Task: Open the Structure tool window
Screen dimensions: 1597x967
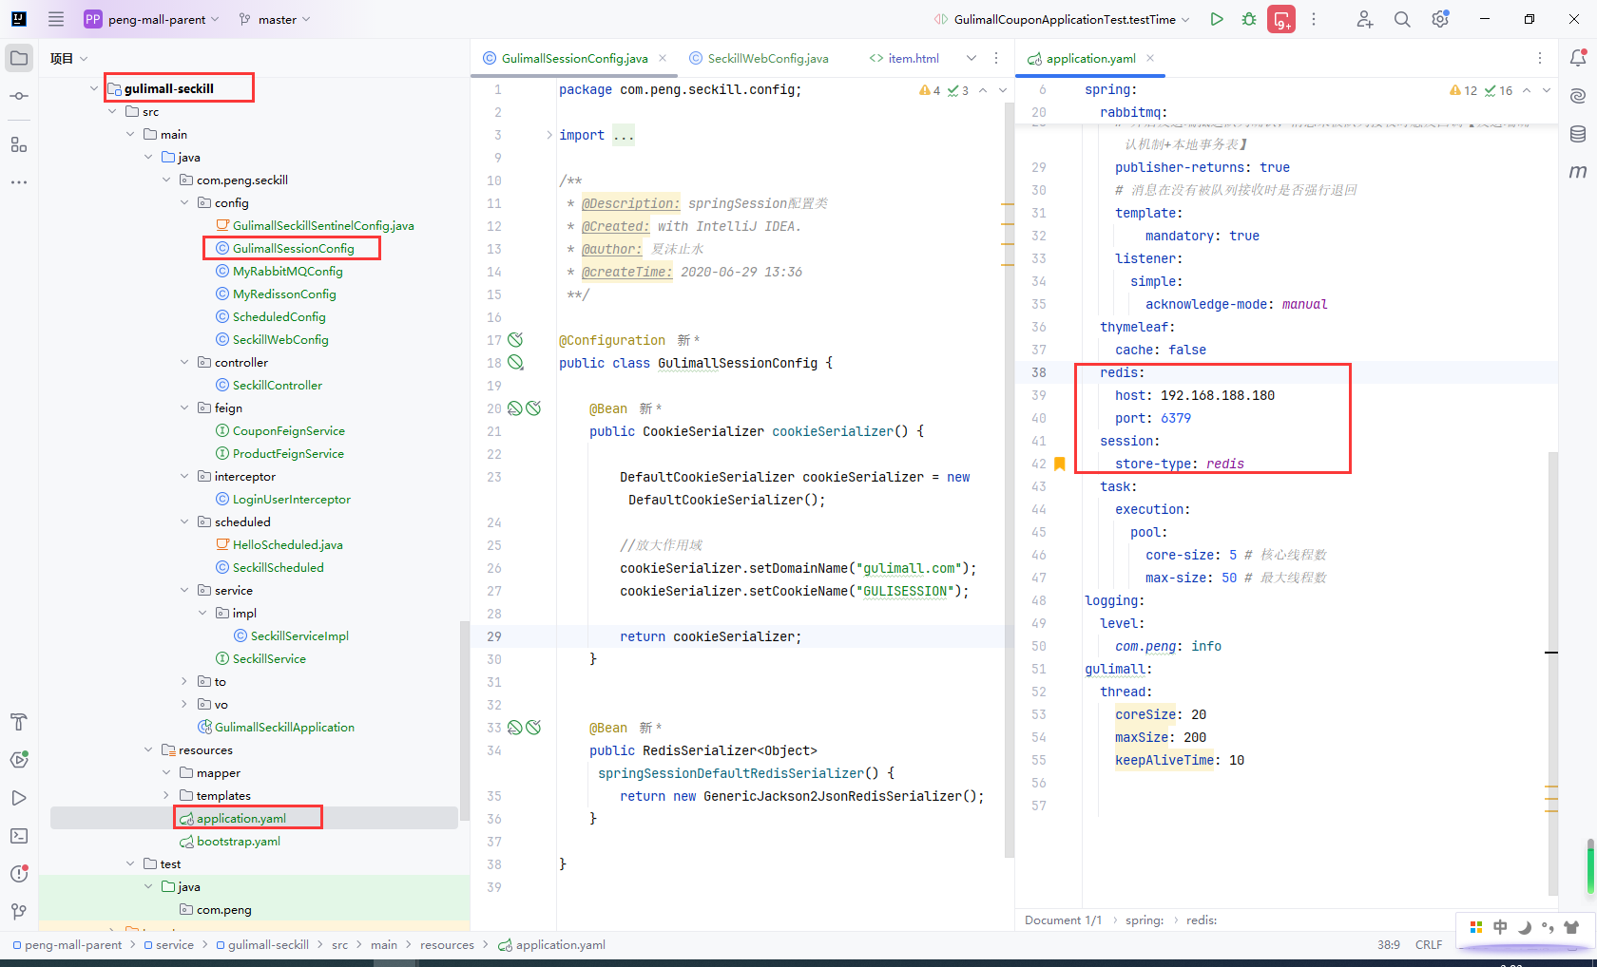Action: tap(19, 144)
